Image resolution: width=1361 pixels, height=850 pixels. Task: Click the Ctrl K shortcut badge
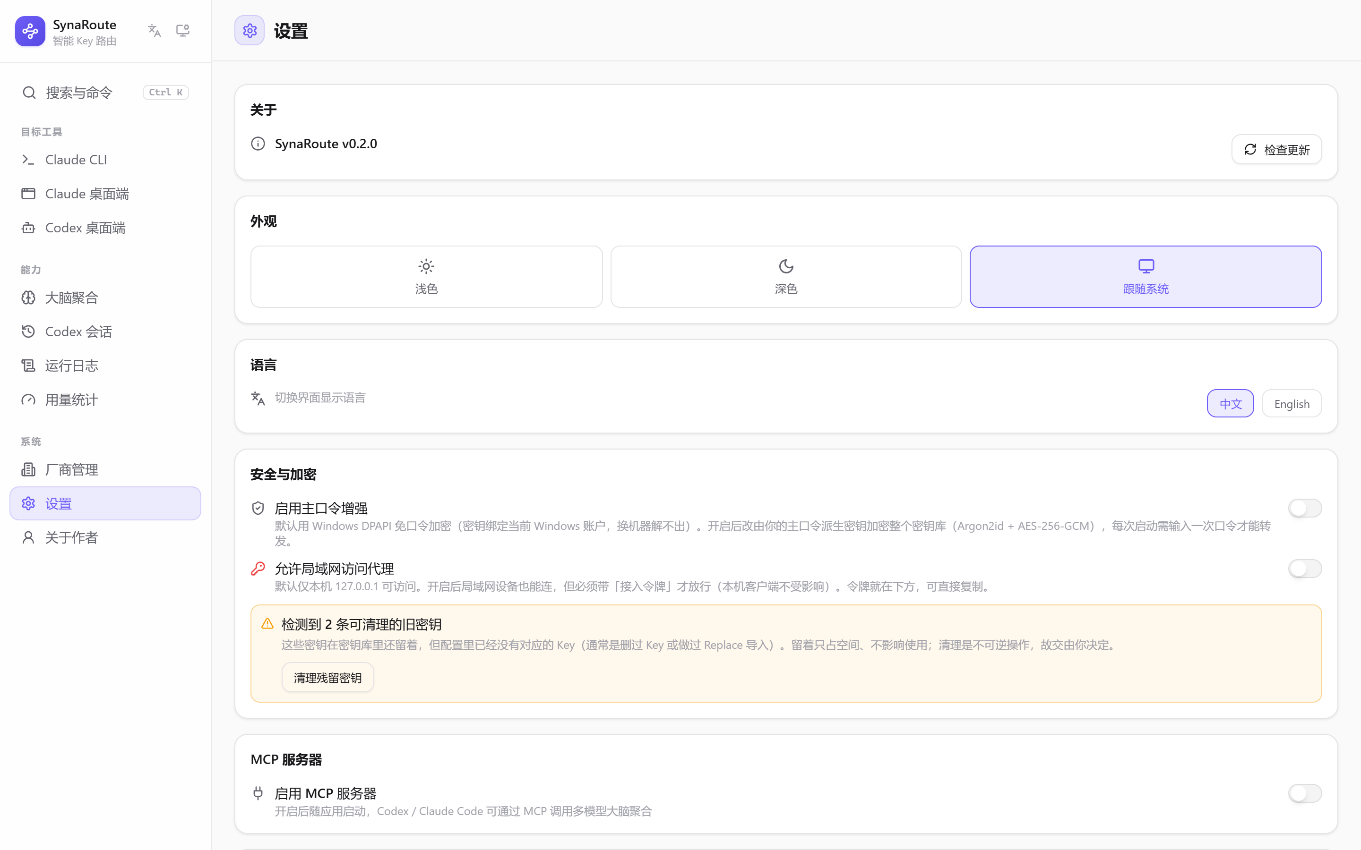166,92
